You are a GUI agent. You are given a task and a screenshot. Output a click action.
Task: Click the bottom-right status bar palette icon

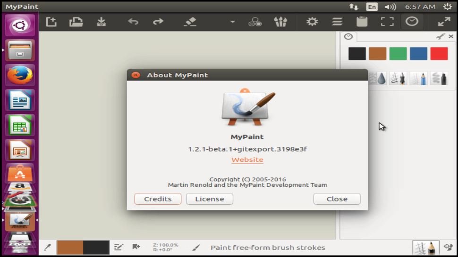pyautogui.click(x=449, y=248)
